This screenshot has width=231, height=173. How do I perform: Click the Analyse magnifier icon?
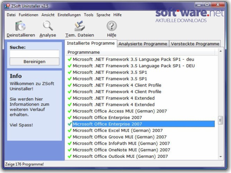48,26
